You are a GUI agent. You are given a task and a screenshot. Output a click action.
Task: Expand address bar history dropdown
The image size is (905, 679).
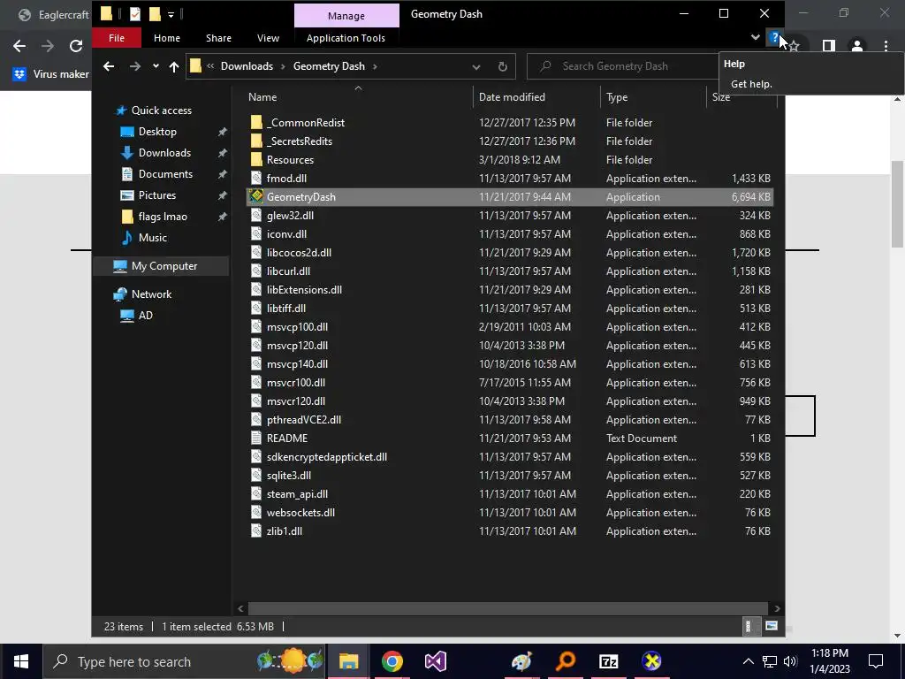point(476,67)
